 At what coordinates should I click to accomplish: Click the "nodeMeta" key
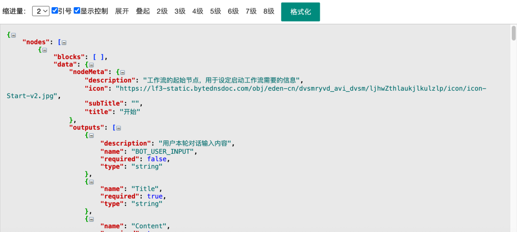click(89, 72)
